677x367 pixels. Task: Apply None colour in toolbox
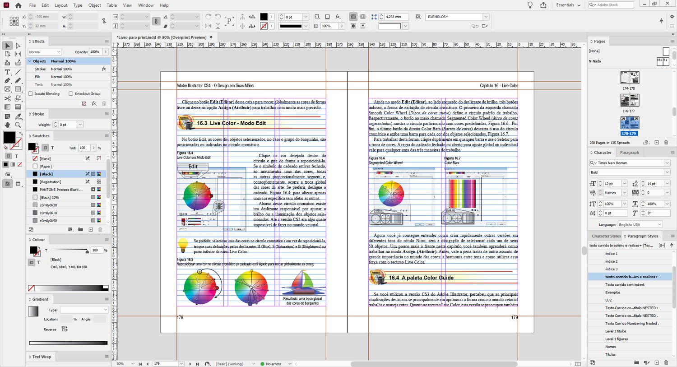[x=19, y=164]
